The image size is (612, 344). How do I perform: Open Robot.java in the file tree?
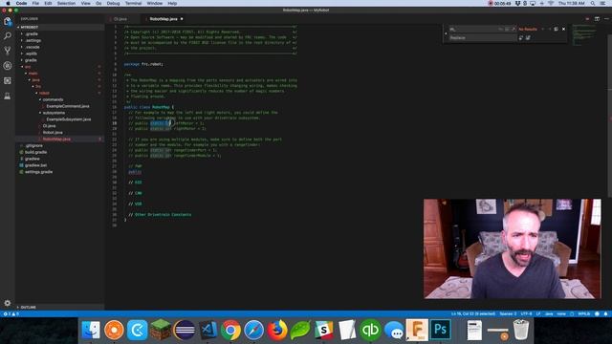[x=53, y=133]
